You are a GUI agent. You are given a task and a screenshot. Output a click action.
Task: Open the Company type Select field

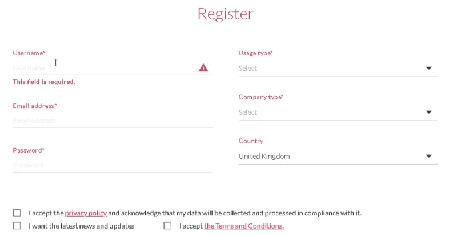338,113
